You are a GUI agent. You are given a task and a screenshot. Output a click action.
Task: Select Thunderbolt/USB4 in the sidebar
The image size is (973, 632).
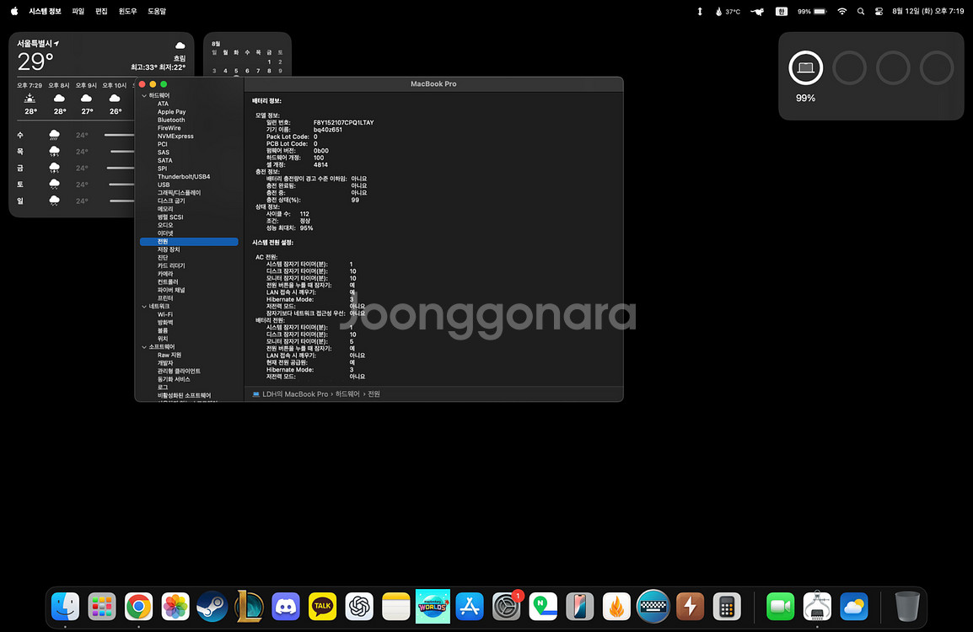184,176
